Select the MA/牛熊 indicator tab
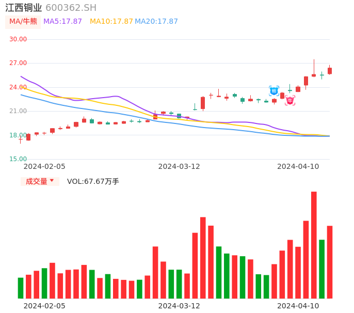The width and height of the screenshot is (354, 313). pyautogui.click(x=23, y=22)
